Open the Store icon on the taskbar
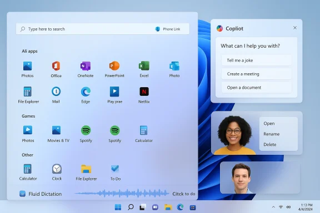 click(x=193, y=207)
